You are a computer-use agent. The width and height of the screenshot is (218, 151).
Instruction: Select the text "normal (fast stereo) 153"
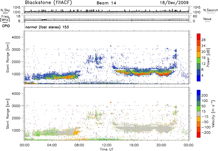[x=47, y=27]
